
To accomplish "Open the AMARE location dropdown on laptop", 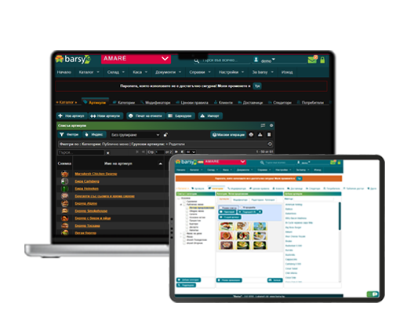I will [136, 59].
